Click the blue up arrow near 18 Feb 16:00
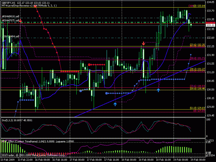The width and height of the screenshot is (216, 162). [x=158, y=90]
